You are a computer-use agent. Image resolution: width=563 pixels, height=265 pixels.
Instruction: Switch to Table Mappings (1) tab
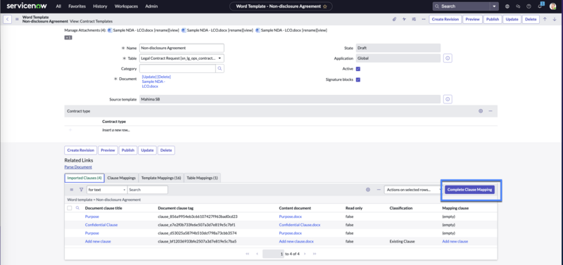point(202,178)
